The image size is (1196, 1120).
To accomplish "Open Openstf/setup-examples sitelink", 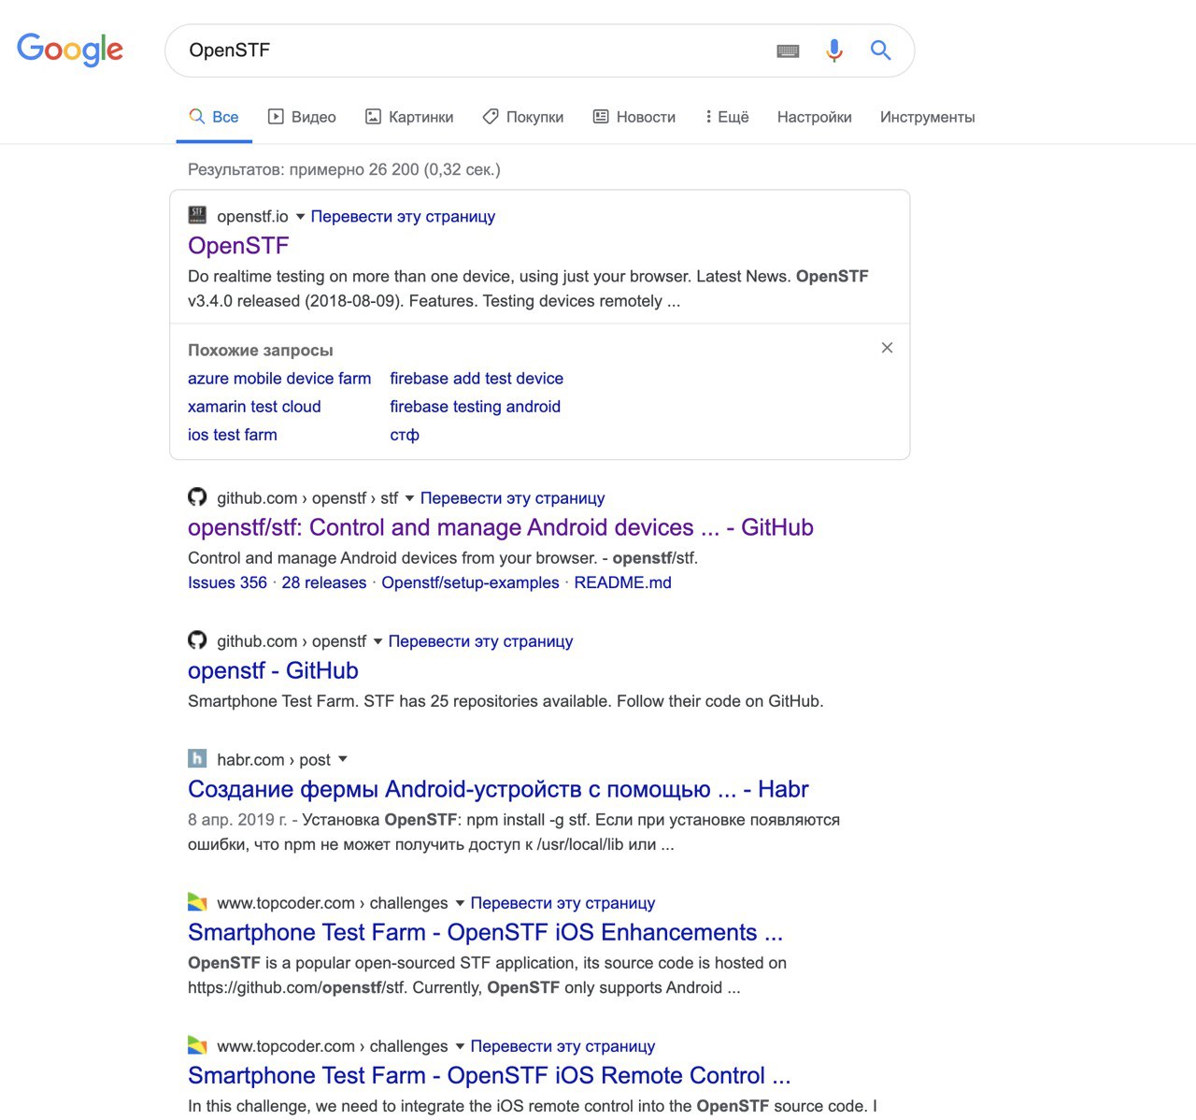I will [x=470, y=582].
